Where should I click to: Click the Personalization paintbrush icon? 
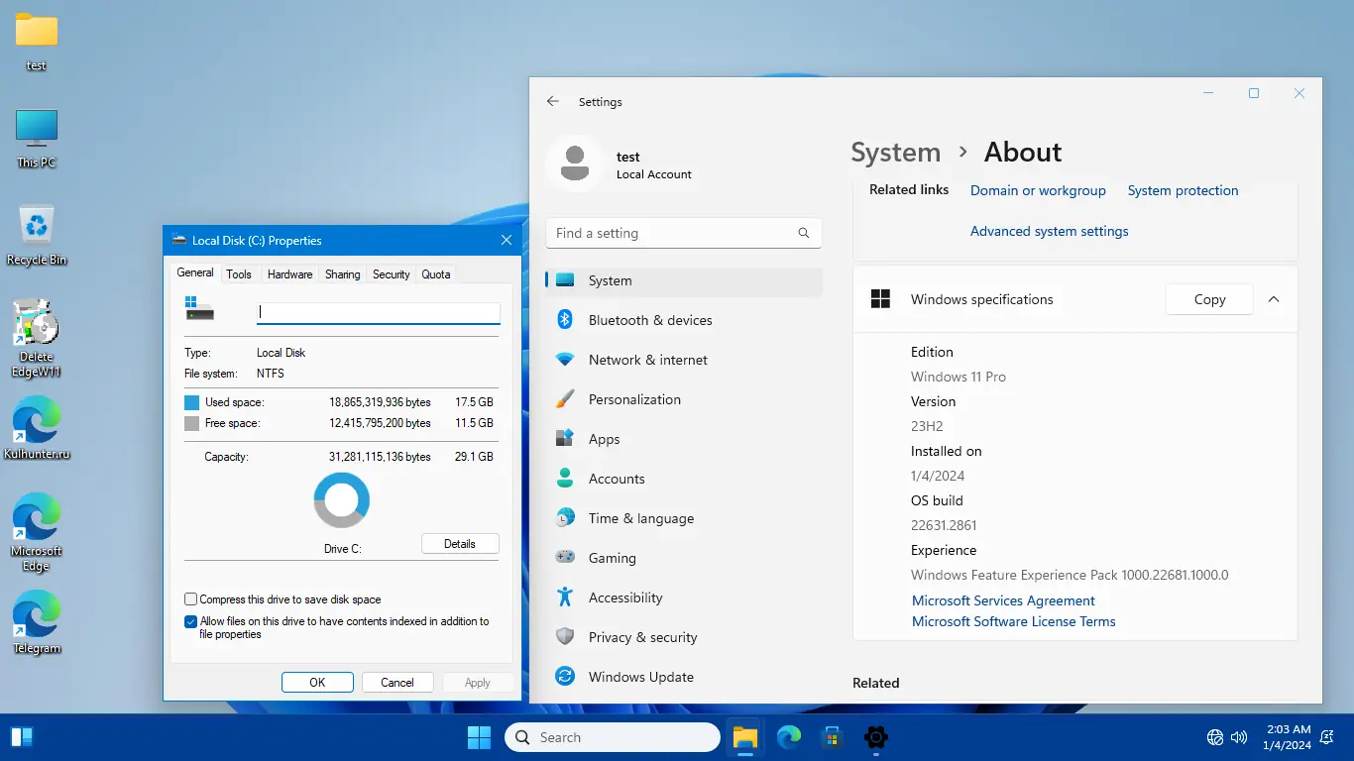click(565, 399)
